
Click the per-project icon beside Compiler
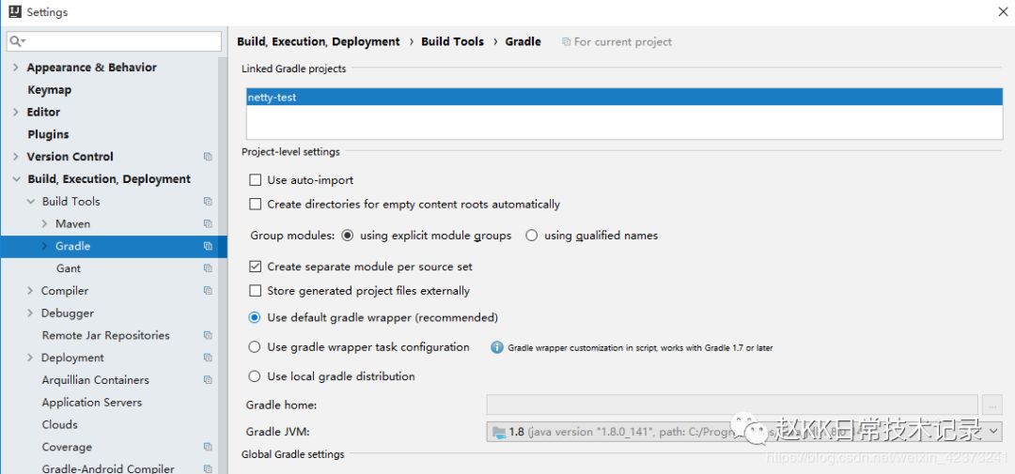click(x=208, y=291)
